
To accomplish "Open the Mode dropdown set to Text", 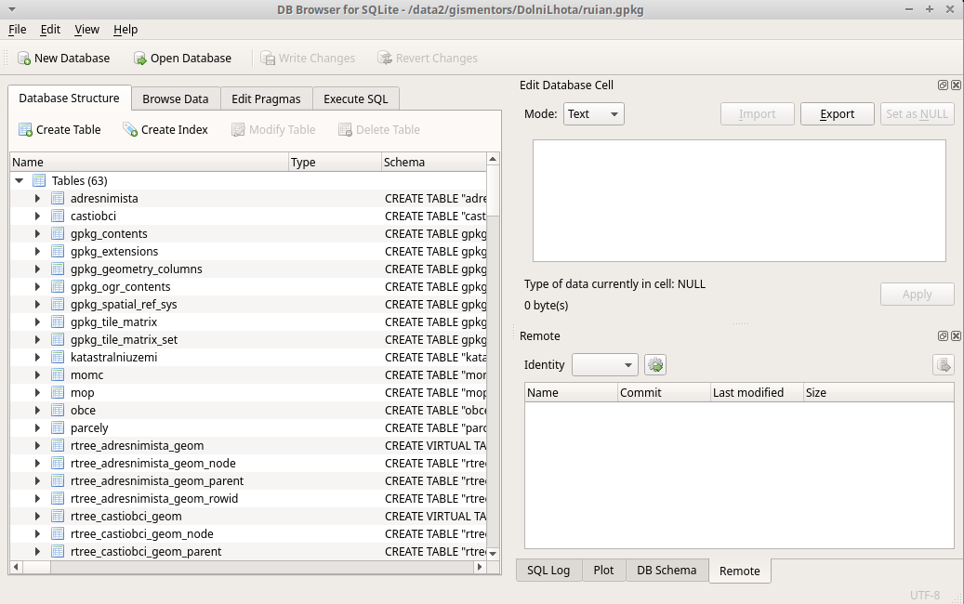I will coord(594,114).
